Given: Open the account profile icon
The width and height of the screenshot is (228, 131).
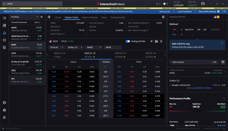Looking at the screenshot, I should [x=203, y=4].
